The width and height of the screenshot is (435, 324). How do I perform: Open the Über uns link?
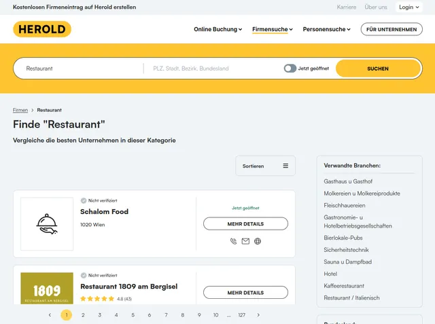pyautogui.click(x=376, y=7)
